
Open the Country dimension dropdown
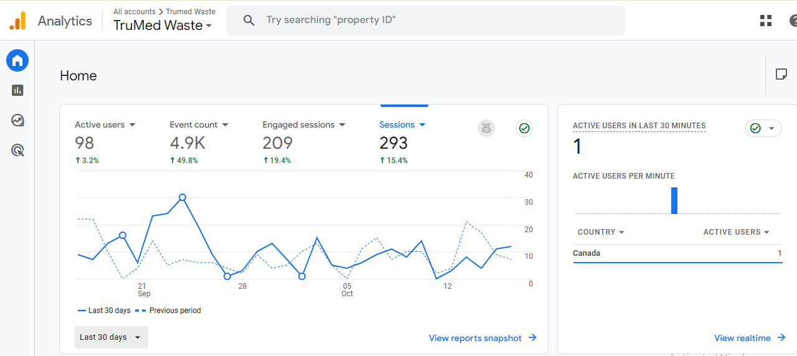(601, 232)
